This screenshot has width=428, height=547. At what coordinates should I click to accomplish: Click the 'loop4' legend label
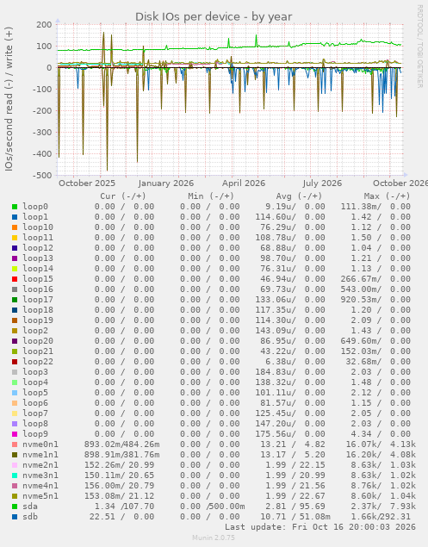35,382
